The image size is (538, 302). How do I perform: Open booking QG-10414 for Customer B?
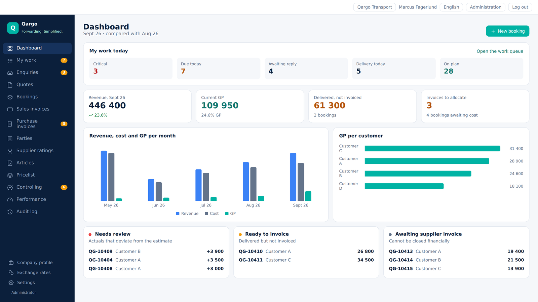(456, 260)
